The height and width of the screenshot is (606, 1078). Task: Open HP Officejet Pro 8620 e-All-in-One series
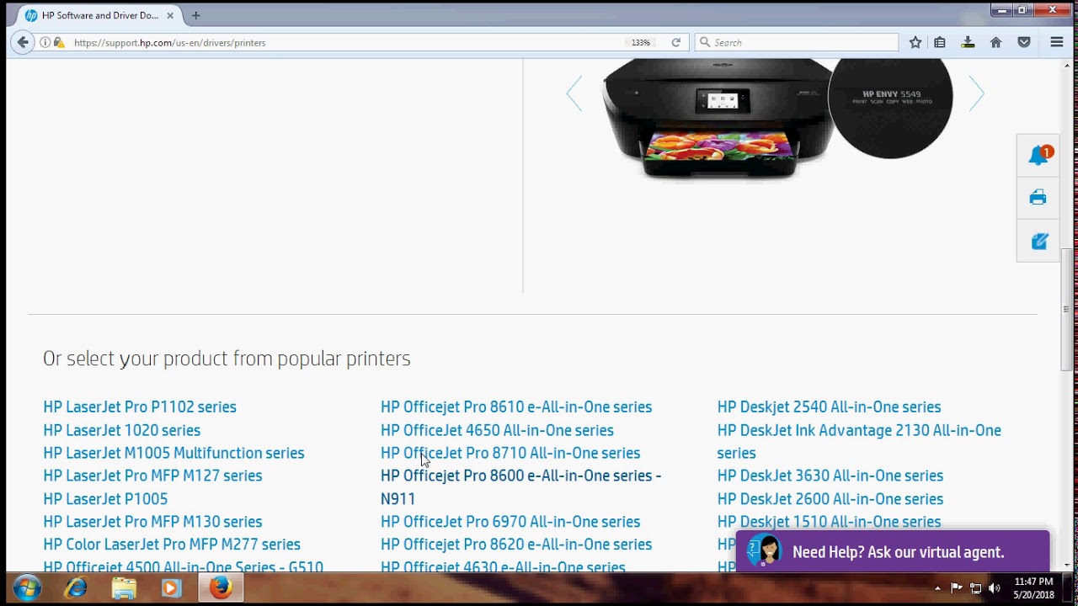[516, 545]
